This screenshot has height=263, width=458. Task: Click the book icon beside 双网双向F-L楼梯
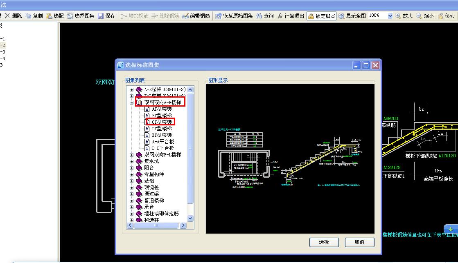point(139,155)
